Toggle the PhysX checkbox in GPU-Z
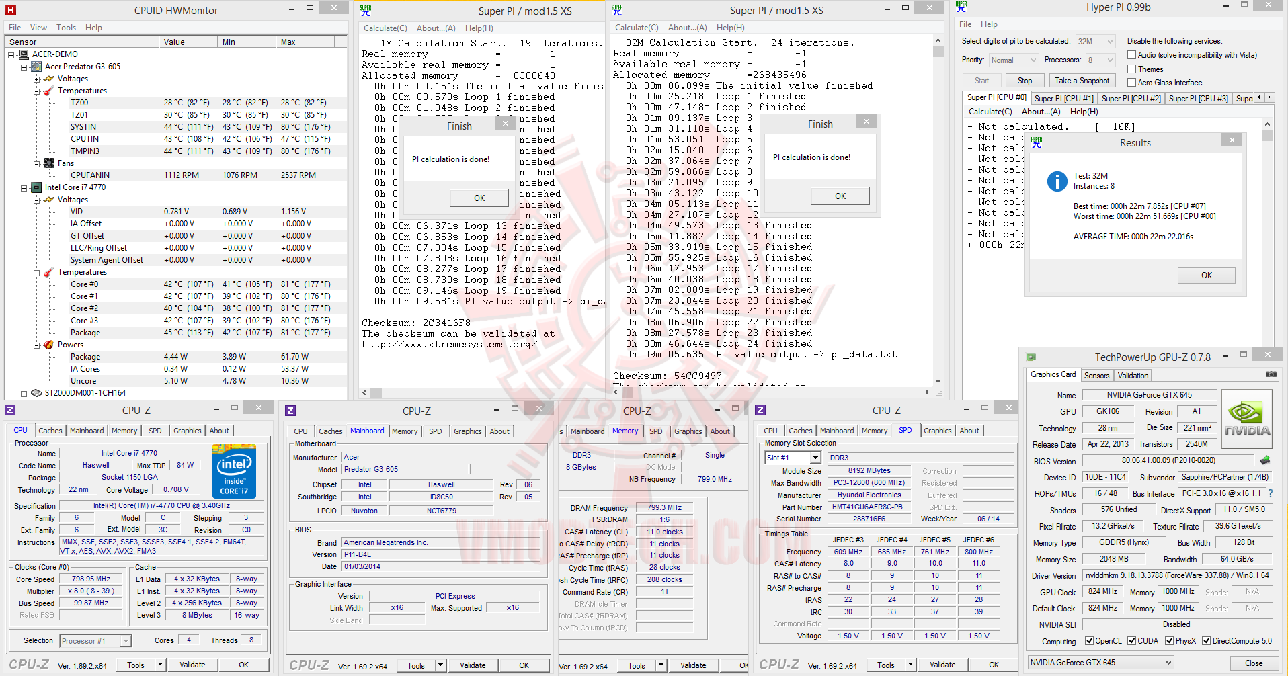1288x676 pixels. click(1170, 641)
